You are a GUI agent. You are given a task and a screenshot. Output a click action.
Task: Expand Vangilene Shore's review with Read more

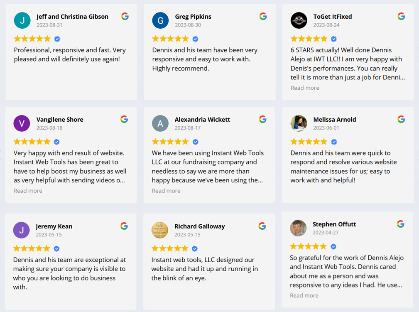click(28, 190)
